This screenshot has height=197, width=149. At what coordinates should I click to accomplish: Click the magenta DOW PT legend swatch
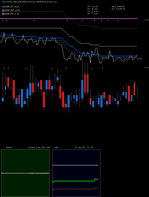pyautogui.click(x=3, y=14)
